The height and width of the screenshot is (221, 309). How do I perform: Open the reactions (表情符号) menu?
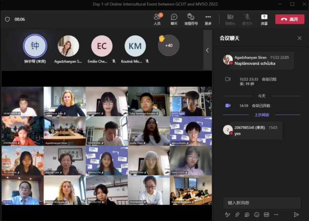click(191, 19)
